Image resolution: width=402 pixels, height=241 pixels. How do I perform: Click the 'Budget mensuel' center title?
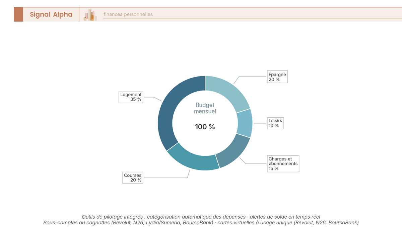[205, 108]
